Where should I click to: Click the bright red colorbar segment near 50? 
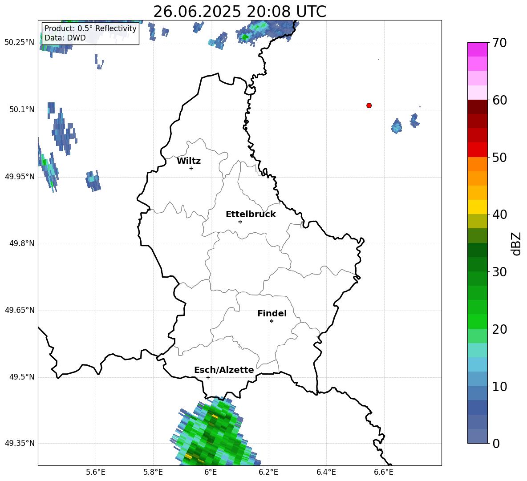pos(478,150)
